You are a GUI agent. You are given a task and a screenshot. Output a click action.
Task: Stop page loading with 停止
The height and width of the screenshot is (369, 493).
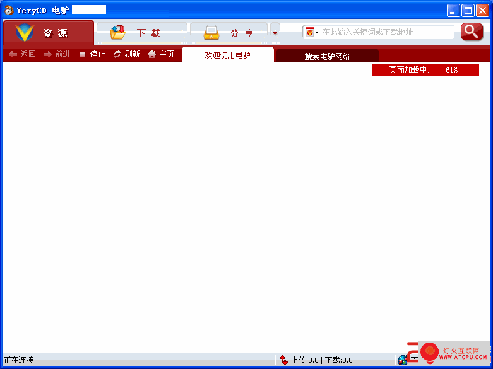pyautogui.click(x=92, y=54)
